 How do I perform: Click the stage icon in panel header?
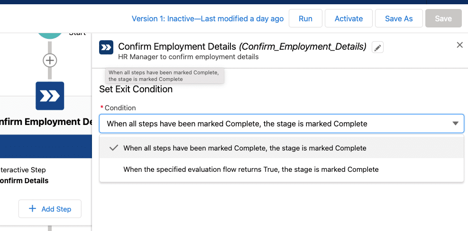click(106, 47)
